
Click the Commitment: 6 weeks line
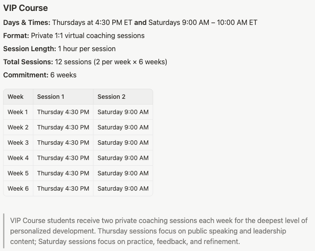coord(40,75)
